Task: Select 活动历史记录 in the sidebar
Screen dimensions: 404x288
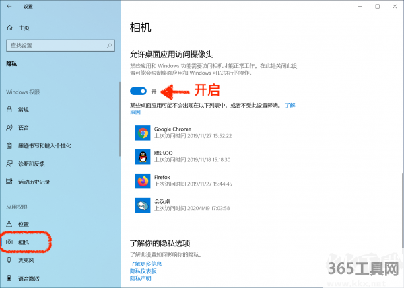Action: [34, 182]
